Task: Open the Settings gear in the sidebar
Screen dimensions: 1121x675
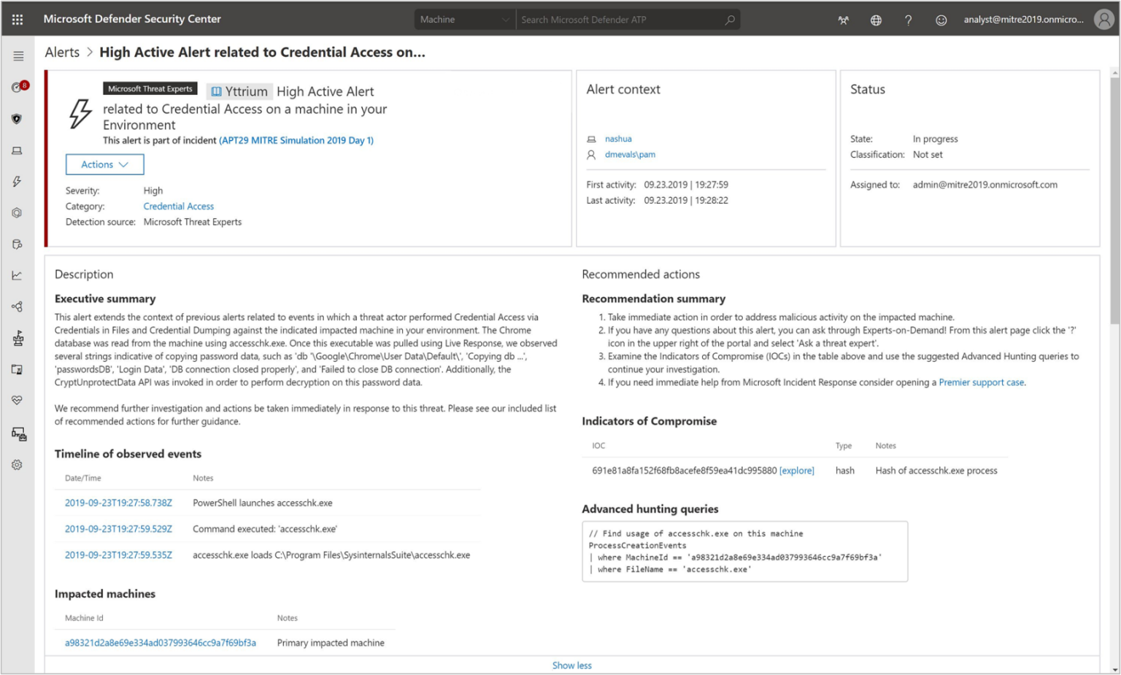Action: click(17, 464)
